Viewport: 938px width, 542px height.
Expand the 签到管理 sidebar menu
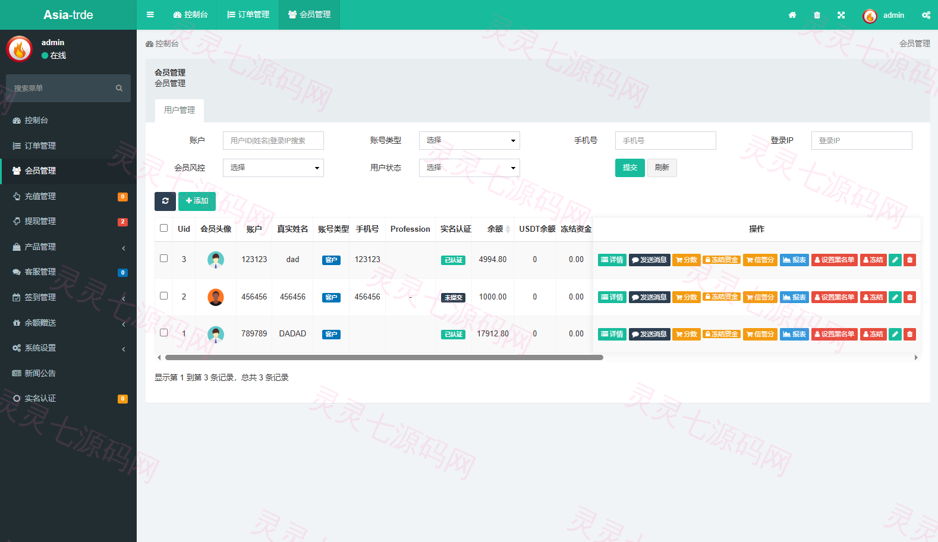(68, 297)
